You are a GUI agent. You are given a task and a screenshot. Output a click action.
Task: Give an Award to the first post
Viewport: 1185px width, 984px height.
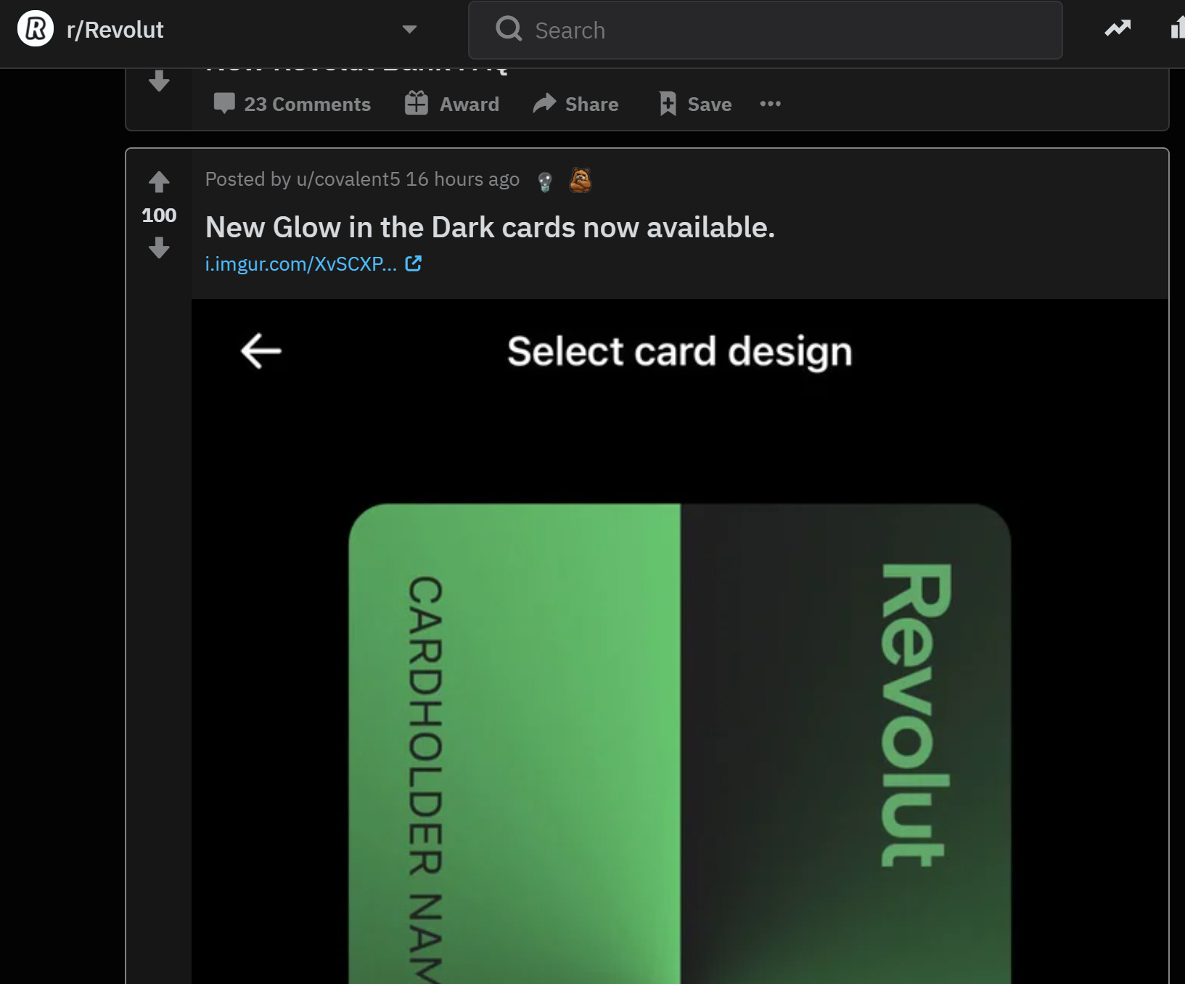(x=452, y=104)
